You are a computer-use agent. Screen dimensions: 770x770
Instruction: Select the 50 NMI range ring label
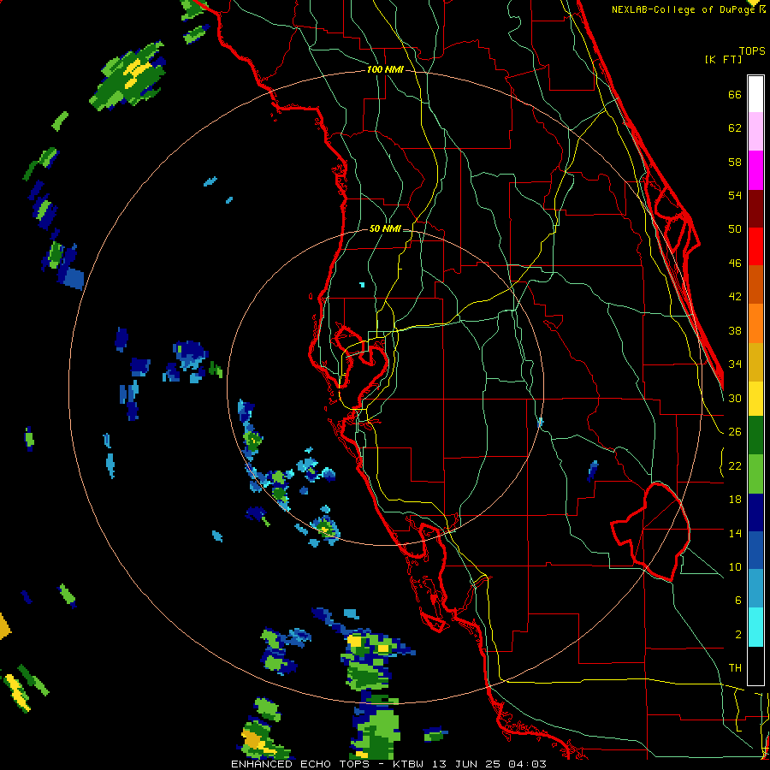point(385,228)
